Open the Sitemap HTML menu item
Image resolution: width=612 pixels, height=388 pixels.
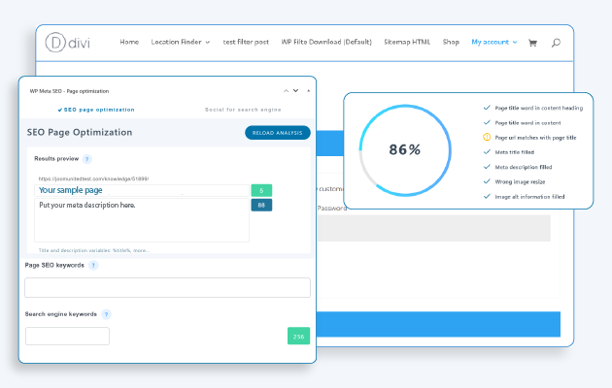coord(407,43)
